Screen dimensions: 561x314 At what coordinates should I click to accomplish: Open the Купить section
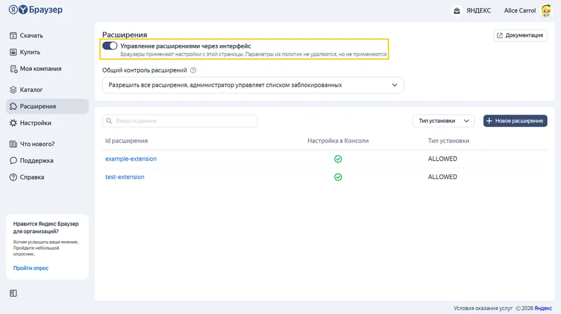click(47, 52)
